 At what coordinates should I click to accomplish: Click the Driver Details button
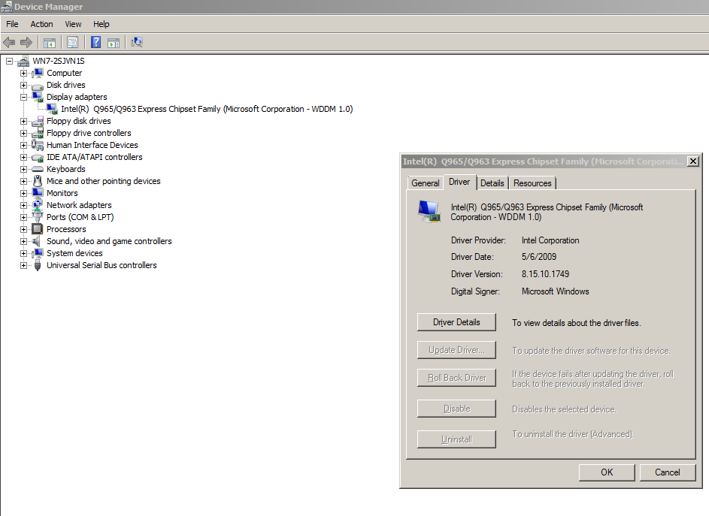pyautogui.click(x=456, y=322)
